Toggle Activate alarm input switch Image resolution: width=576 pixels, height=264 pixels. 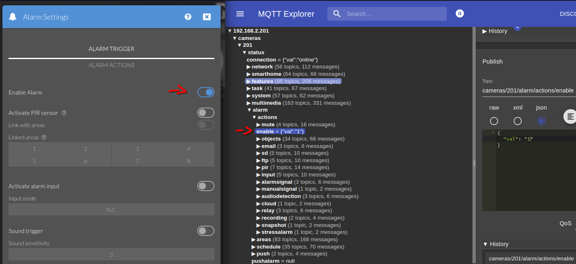tap(206, 186)
